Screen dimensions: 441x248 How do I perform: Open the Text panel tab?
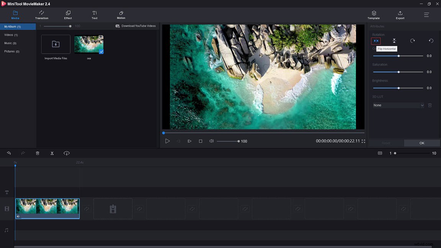click(94, 15)
